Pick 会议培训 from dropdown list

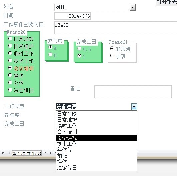click(x=97, y=132)
